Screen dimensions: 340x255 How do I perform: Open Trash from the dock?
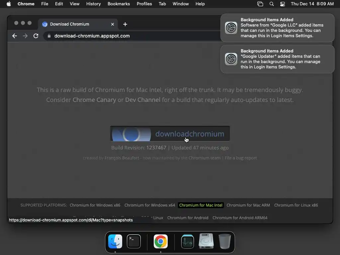[x=225, y=241]
